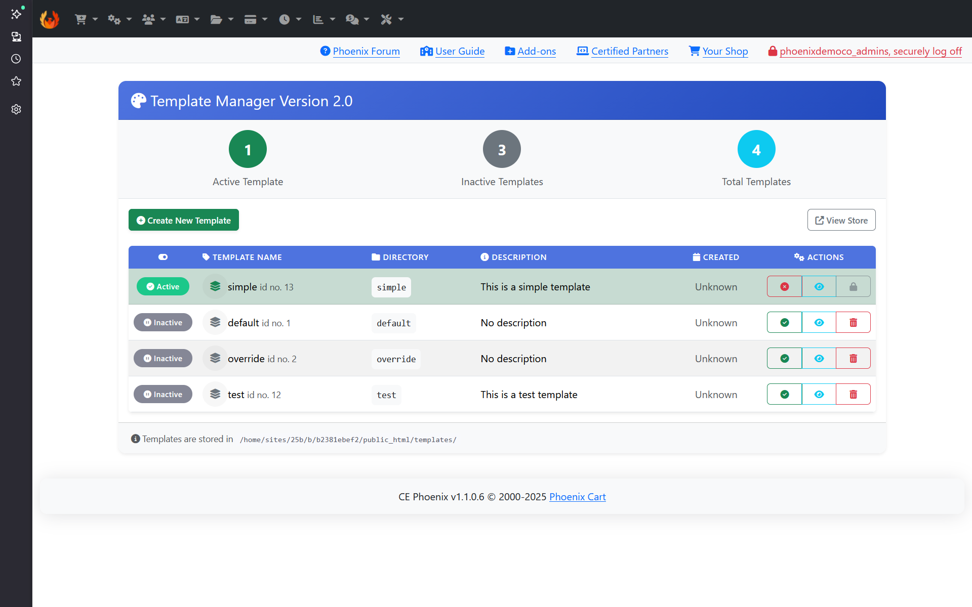Click the View Store button

tap(841, 220)
